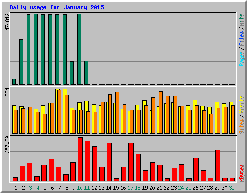Click day label 29 on the x-axis
Image resolution: width=247 pixels, height=193 pixels.
tap(217, 188)
